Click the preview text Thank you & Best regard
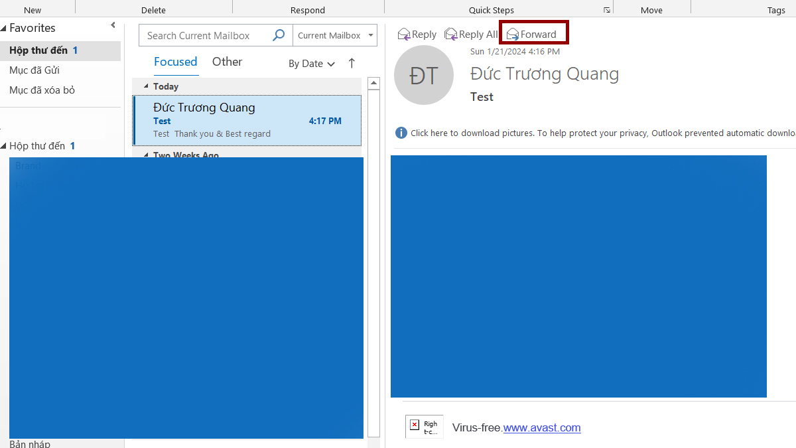Viewport: 796px width, 448px height. point(222,133)
